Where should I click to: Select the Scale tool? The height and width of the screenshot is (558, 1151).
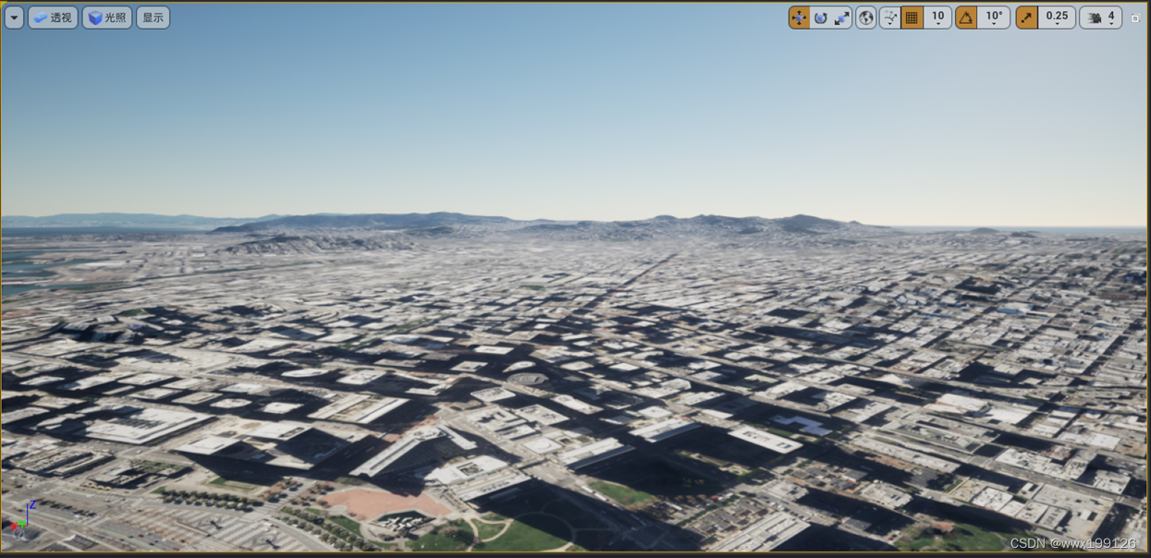pyautogui.click(x=841, y=17)
